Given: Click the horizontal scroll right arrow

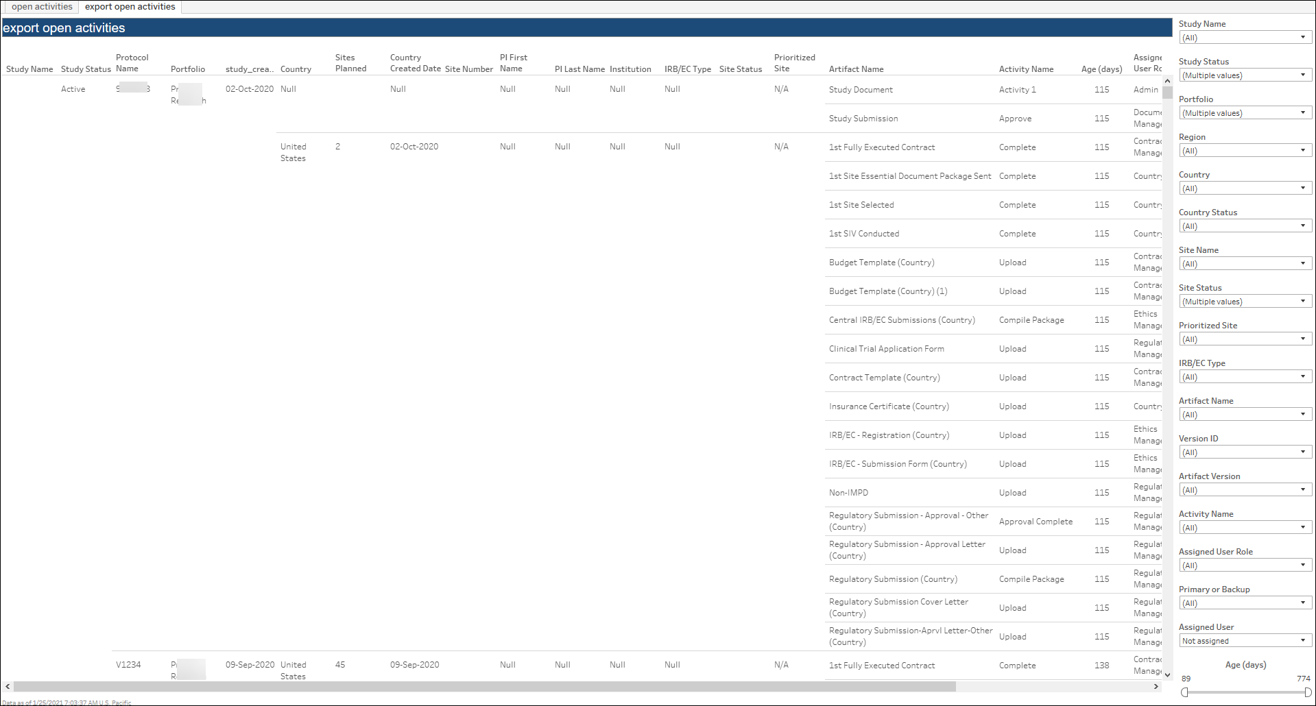Looking at the screenshot, I should pos(1156,686).
